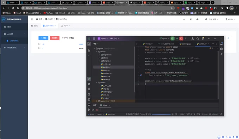Expand the static folder
239x139 pixels.
(x=99, y=58)
